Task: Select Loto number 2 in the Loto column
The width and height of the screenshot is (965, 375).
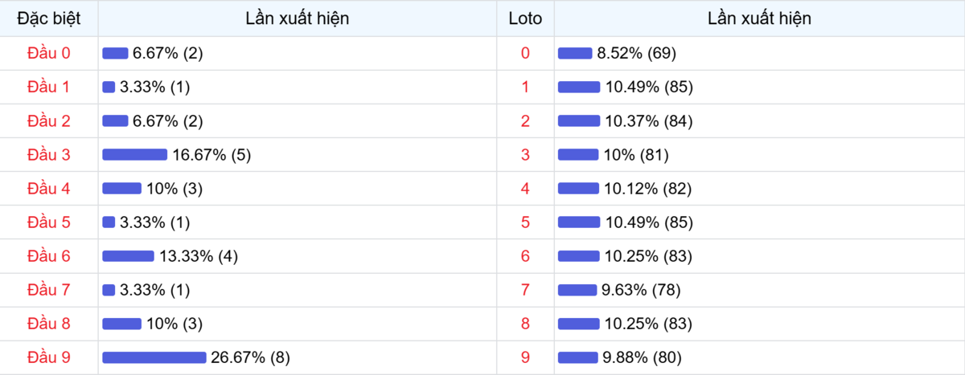Action: click(525, 121)
